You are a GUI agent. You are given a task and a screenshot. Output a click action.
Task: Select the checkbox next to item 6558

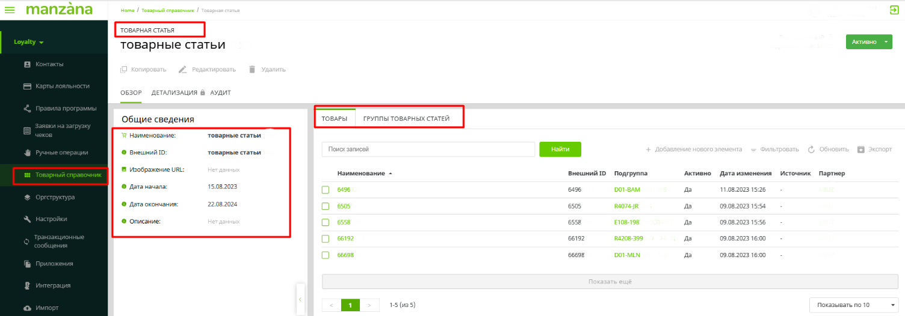(326, 222)
